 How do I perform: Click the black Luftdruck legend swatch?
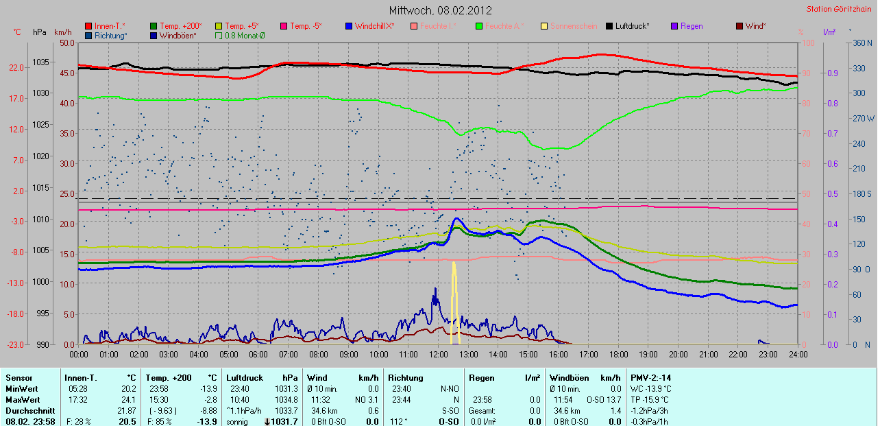[x=609, y=26]
